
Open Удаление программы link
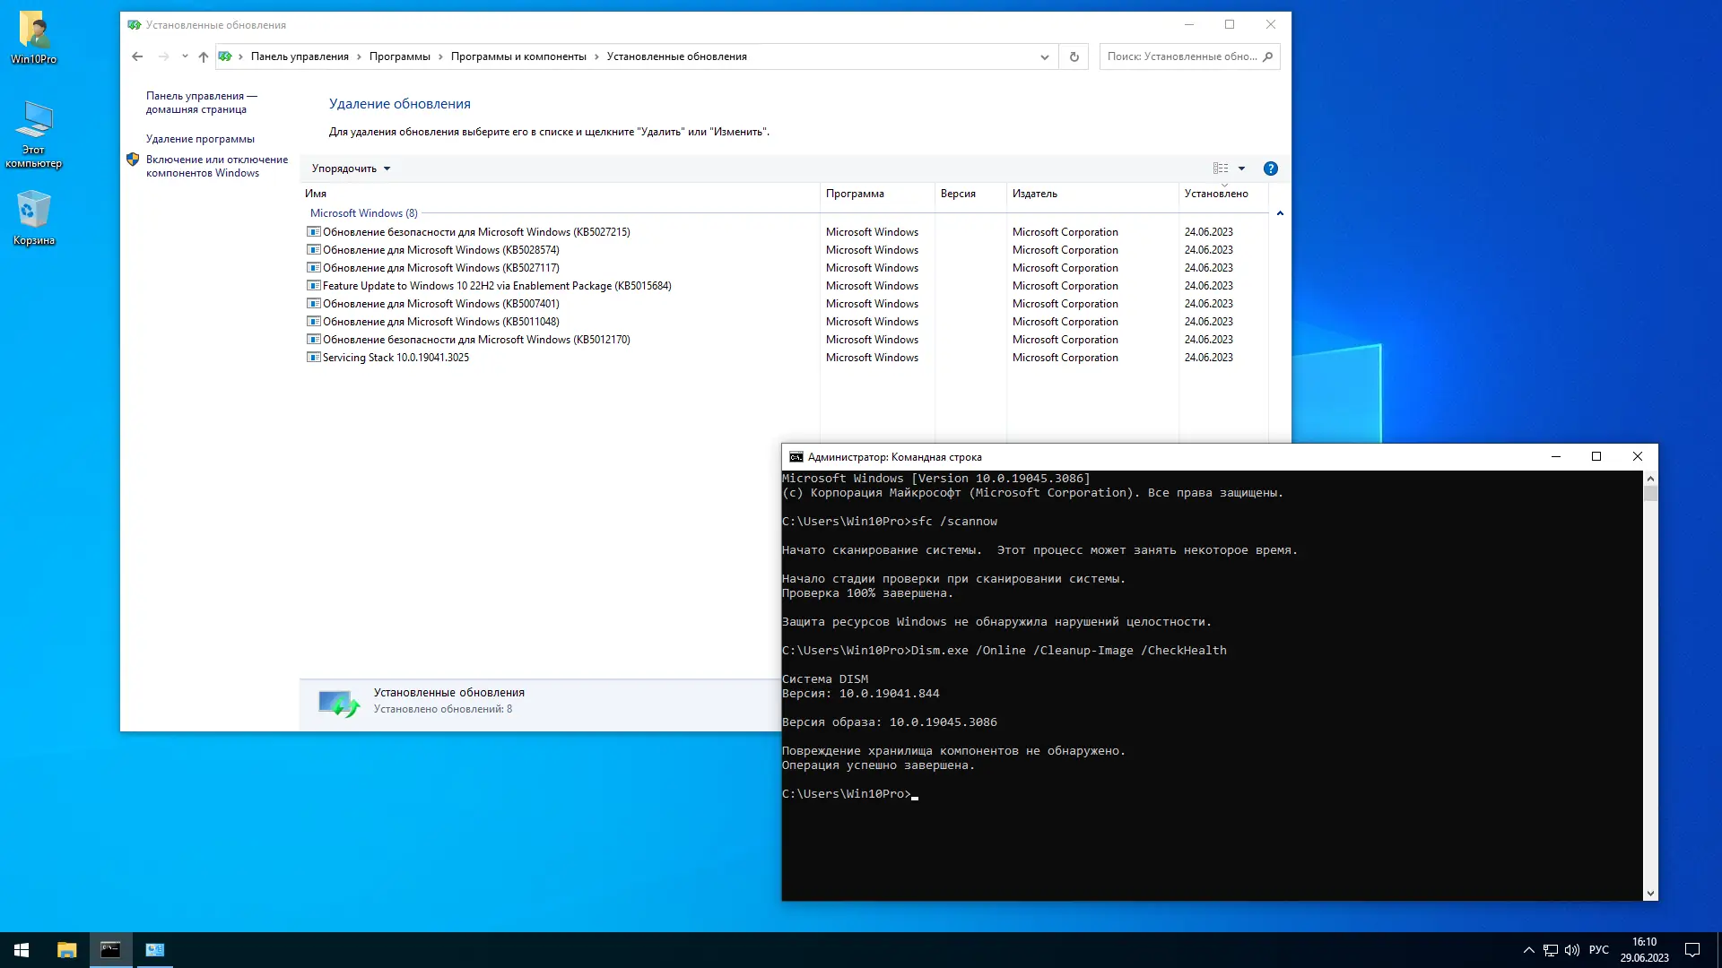199,139
